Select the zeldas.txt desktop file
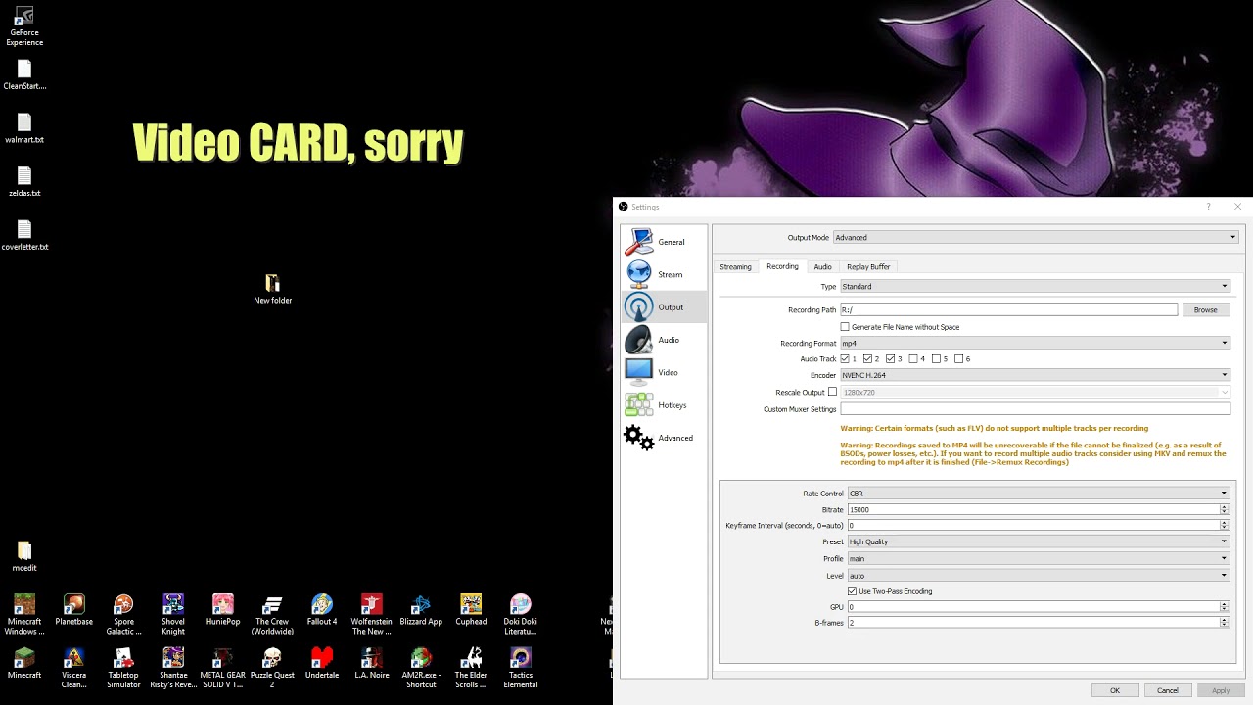The width and height of the screenshot is (1253, 705). (24, 183)
